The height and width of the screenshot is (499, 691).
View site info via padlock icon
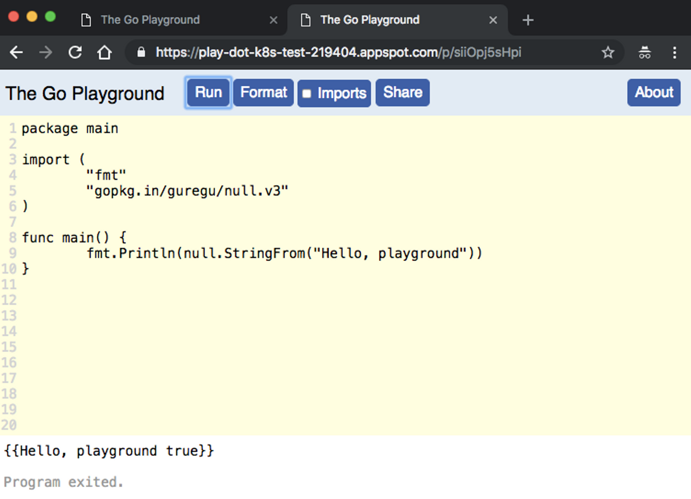click(141, 52)
